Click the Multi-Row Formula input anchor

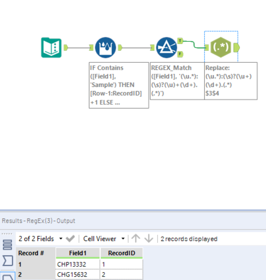91,47
